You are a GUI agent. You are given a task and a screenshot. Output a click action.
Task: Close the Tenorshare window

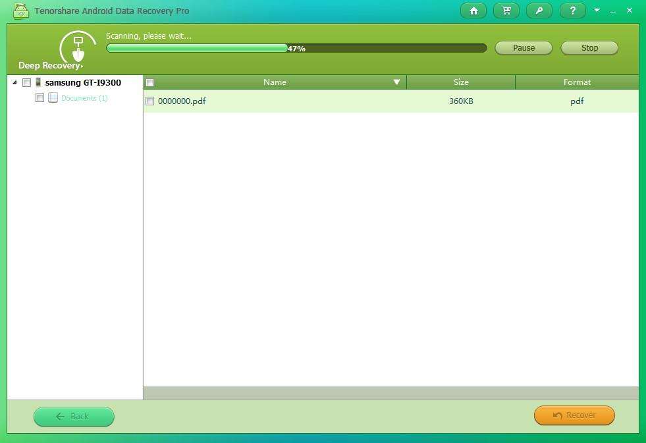tap(630, 11)
